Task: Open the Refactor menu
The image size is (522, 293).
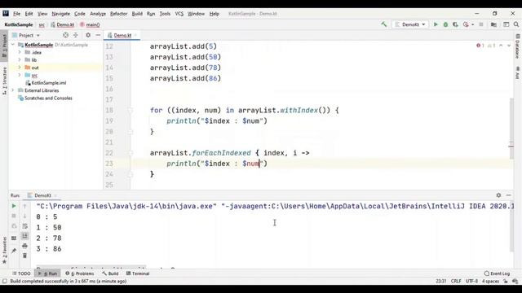Action: pos(119,14)
